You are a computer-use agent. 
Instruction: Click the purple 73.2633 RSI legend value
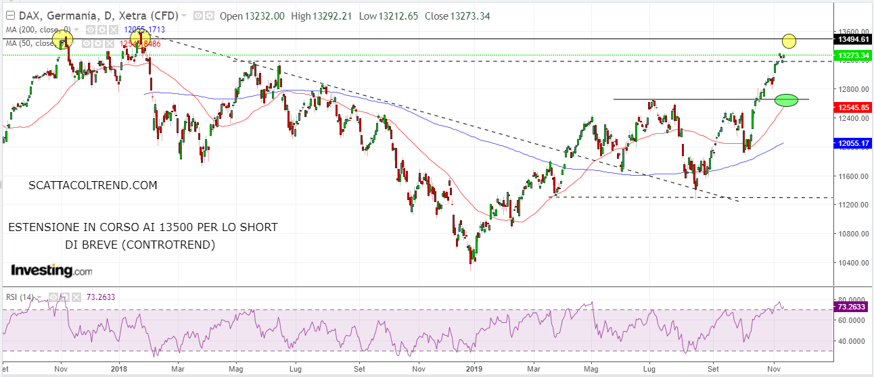coord(101,297)
